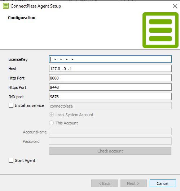Enable the Install as service checkbox
This screenshot has height=191, width=180.
(x=11, y=105)
